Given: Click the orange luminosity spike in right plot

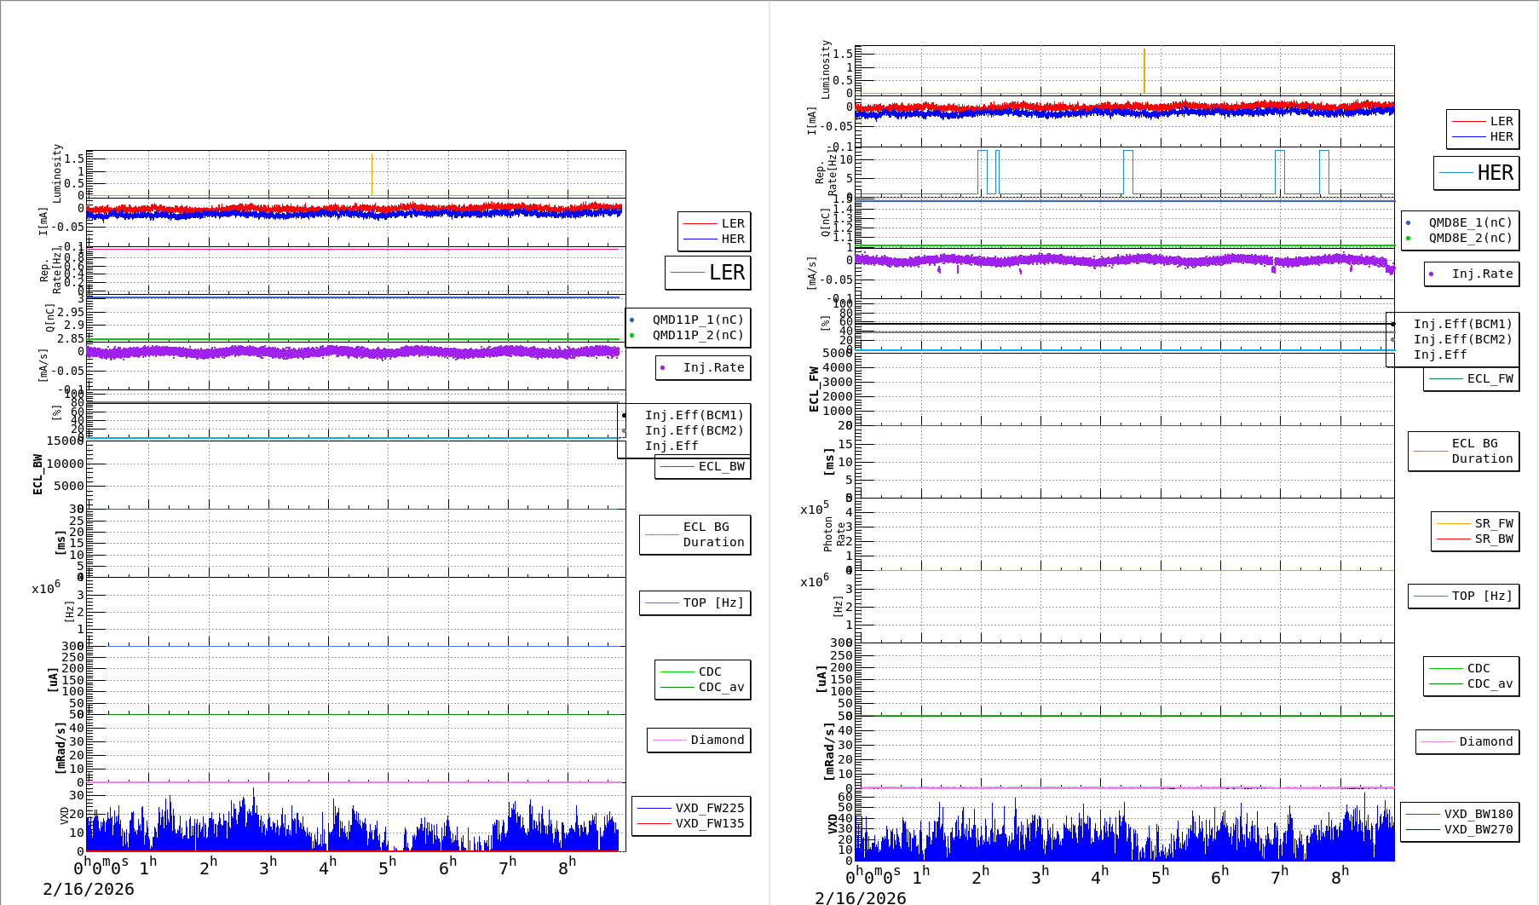Looking at the screenshot, I should [x=1144, y=72].
